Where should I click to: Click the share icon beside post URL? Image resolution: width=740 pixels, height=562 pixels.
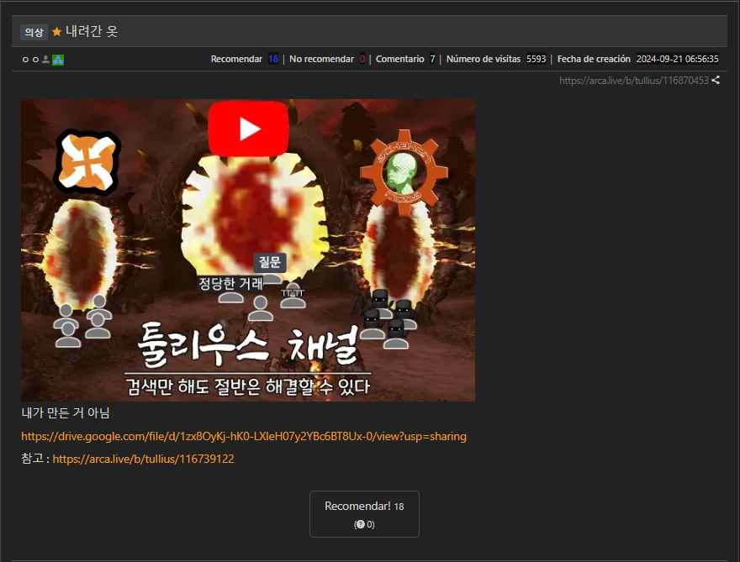click(x=716, y=81)
